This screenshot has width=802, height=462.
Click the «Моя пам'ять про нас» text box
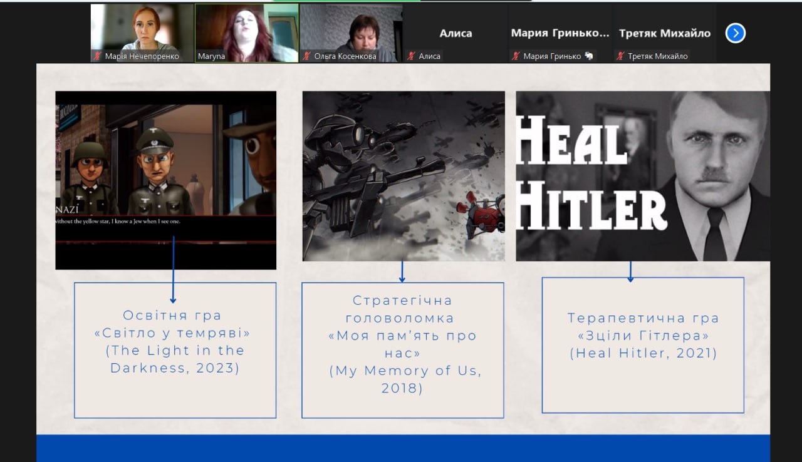point(402,349)
